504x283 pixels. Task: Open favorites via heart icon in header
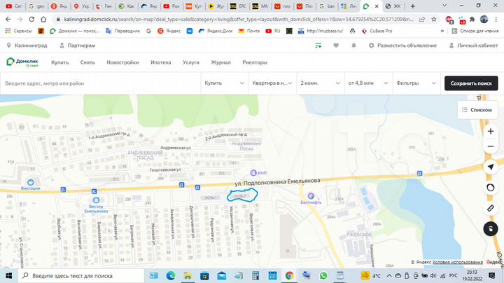coord(336,46)
